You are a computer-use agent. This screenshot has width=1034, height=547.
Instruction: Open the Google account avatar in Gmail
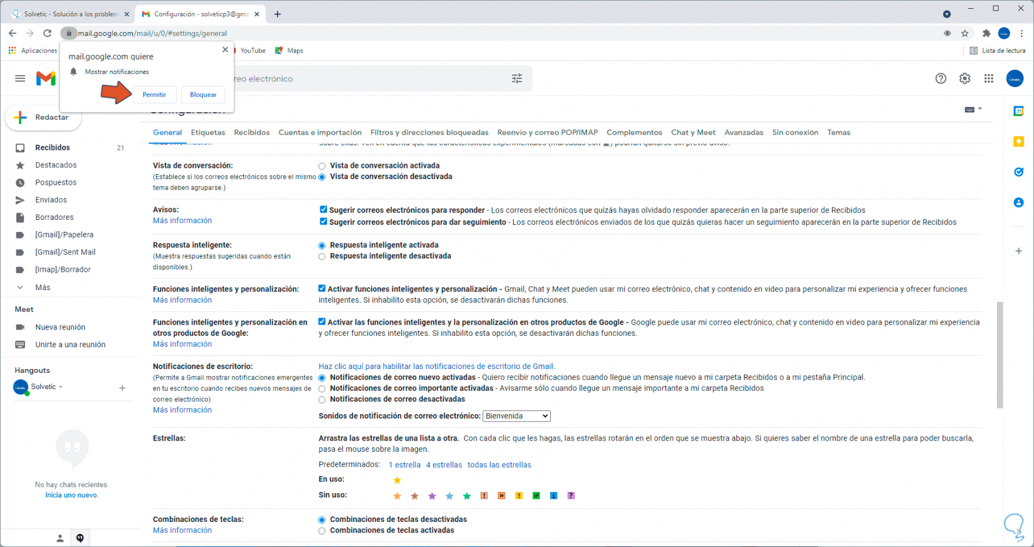(x=1015, y=78)
